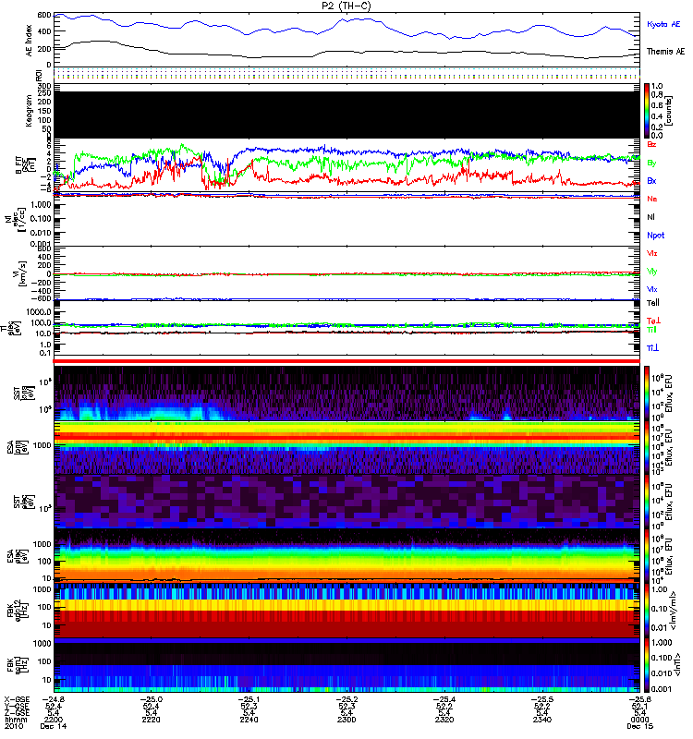Click the Keogram counts color bar
Image resolution: width=693 pixels, height=739 pixels.
pos(647,111)
